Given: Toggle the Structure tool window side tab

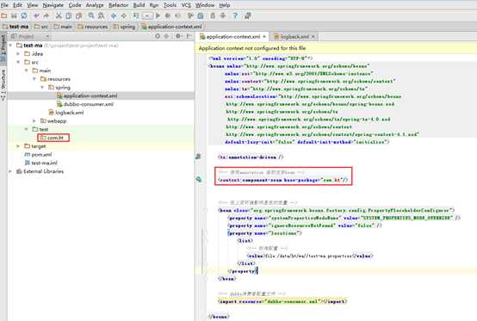Looking at the screenshot, I should [x=3, y=85].
